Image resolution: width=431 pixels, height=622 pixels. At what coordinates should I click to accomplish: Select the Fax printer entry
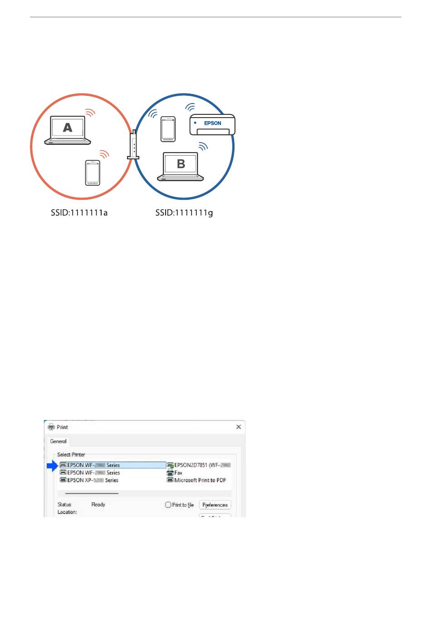[x=175, y=473]
